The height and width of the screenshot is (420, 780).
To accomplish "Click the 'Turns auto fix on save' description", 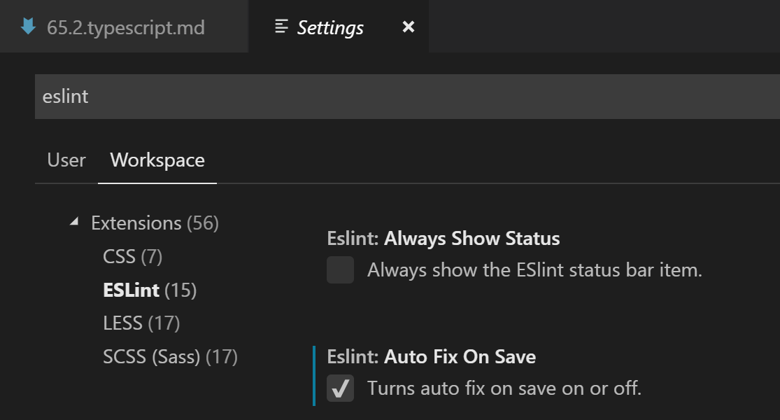I will 504,388.
